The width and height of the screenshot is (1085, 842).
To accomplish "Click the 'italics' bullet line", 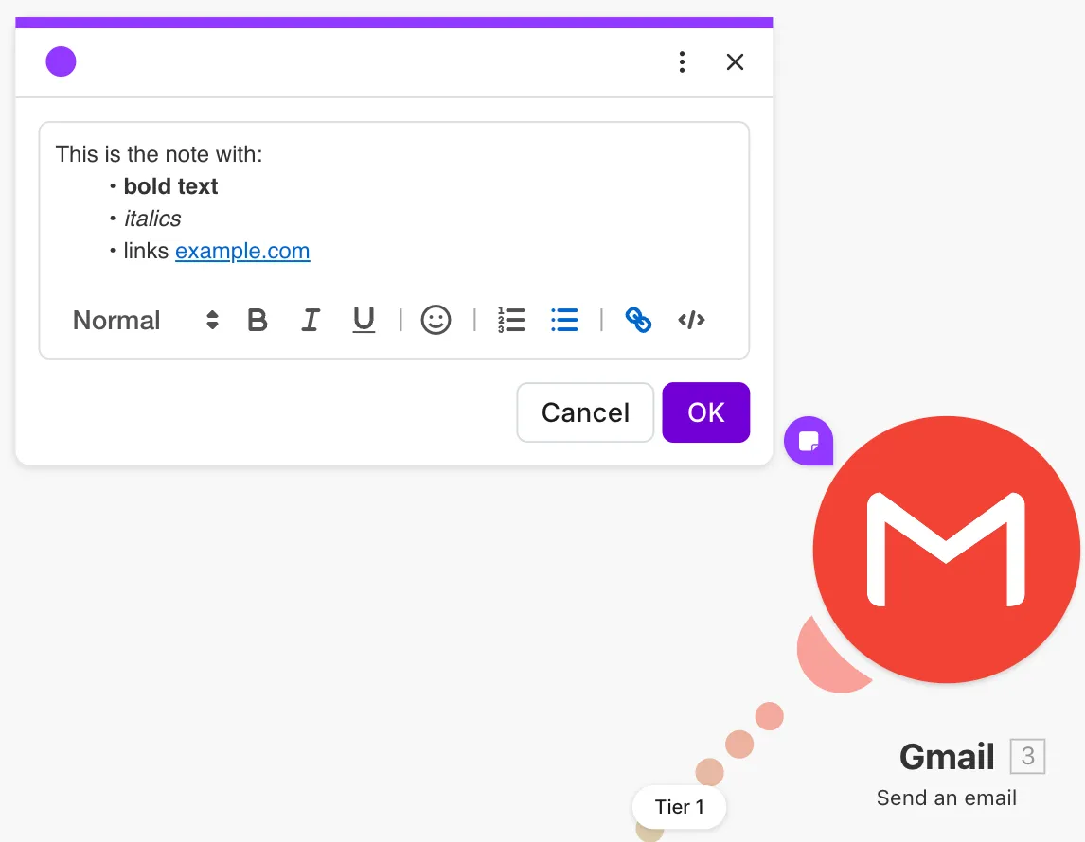I will (x=152, y=219).
